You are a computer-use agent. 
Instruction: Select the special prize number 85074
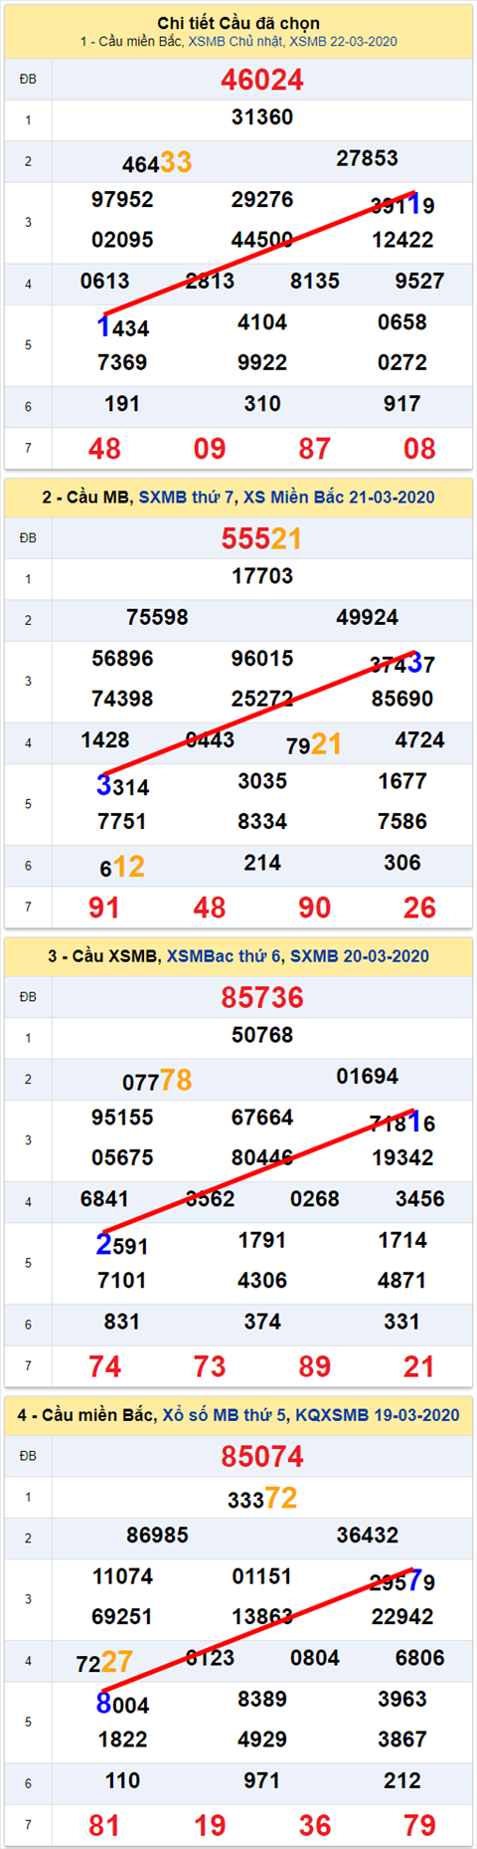(262, 1456)
